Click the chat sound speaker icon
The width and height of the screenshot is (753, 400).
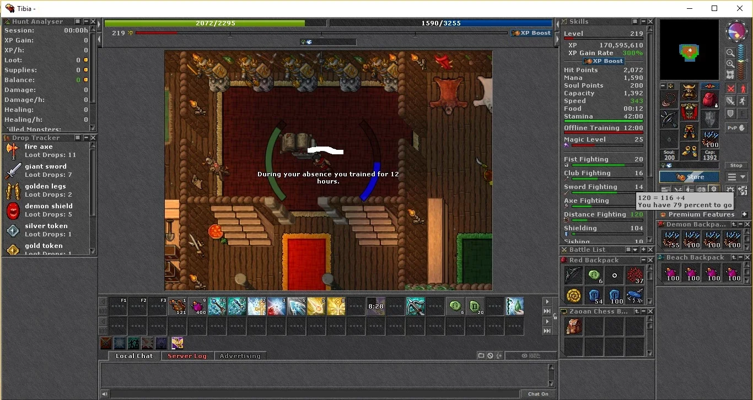pos(104,394)
